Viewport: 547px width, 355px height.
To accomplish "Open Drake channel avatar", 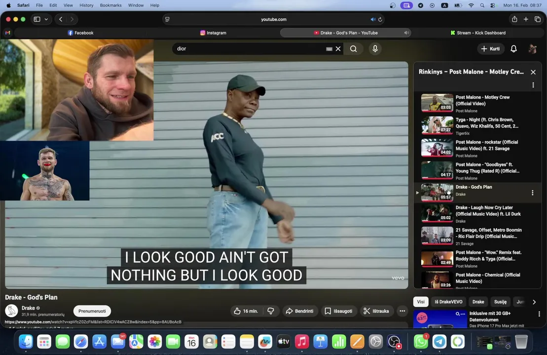I will 11,311.
